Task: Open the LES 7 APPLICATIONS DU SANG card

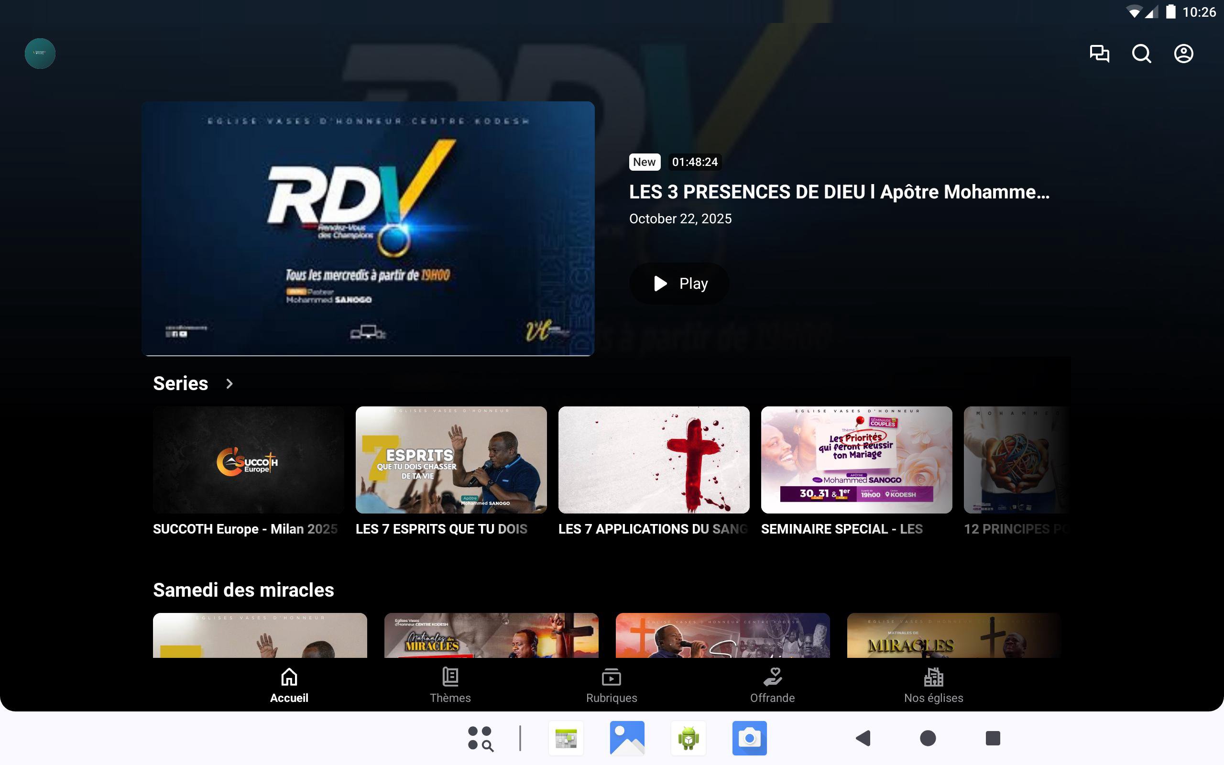Action: [654, 459]
